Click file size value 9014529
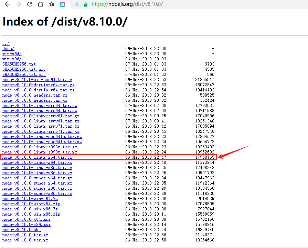 206,199
